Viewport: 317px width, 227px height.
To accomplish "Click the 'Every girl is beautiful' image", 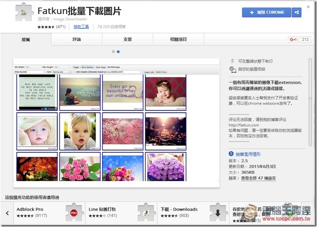I will [x=123, y=92].
